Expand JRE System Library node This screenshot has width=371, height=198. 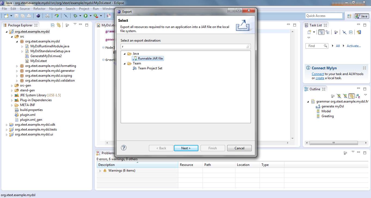tap(12, 95)
